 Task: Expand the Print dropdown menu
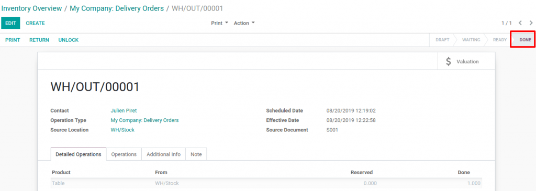tap(219, 23)
